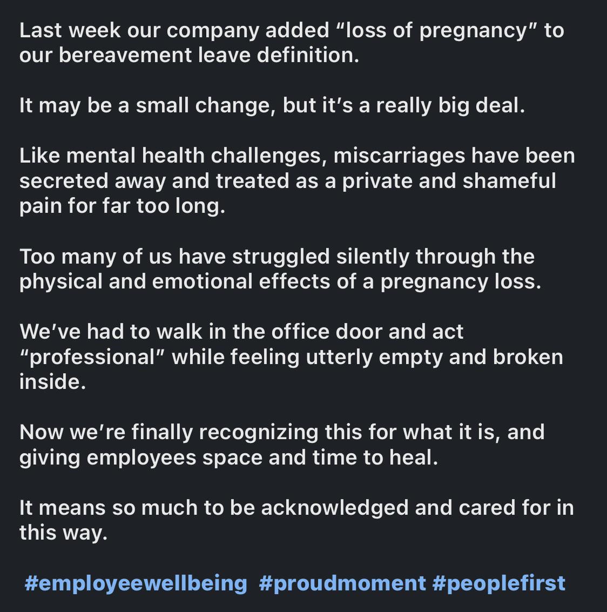The image size is (607, 612).
Task: Click the paragraph starting "Too many of us"
Action: (280, 269)
